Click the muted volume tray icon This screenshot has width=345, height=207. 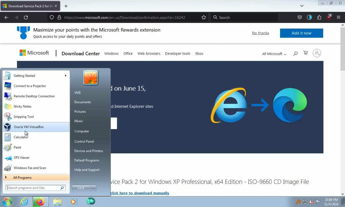point(311,202)
